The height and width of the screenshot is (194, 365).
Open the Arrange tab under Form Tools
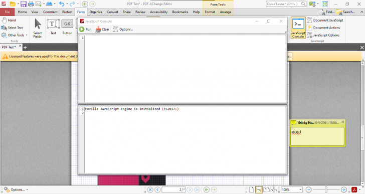point(225,12)
